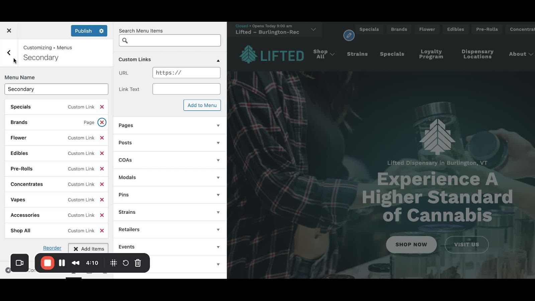The height and width of the screenshot is (301, 535).
Task: Expand the Brands menu item row
Action: click(x=56, y=122)
